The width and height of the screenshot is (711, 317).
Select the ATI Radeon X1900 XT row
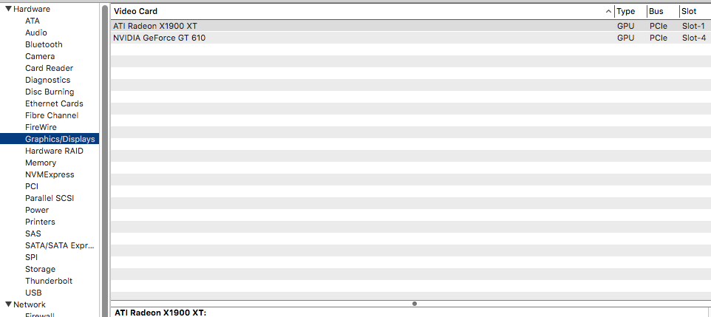pyautogui.click(x=411, y=26)
